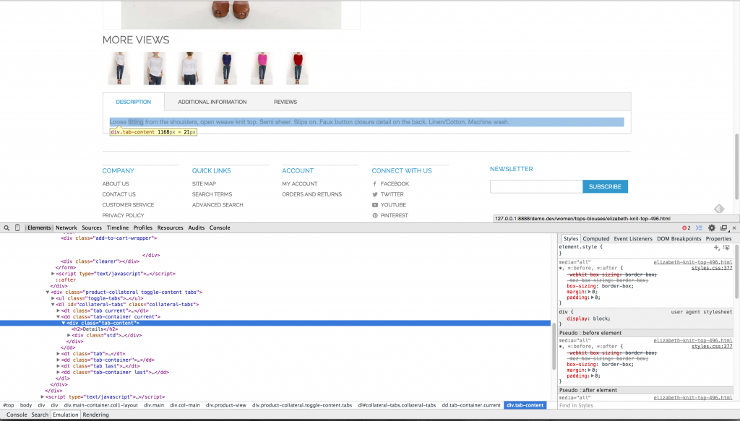Collapse the product-collateral div node

48,292
